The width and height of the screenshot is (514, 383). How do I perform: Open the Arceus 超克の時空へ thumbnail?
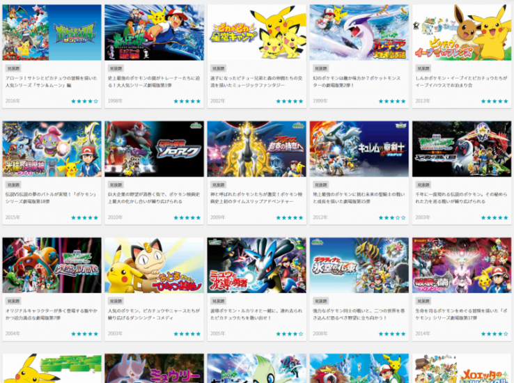tap(257, 149)
